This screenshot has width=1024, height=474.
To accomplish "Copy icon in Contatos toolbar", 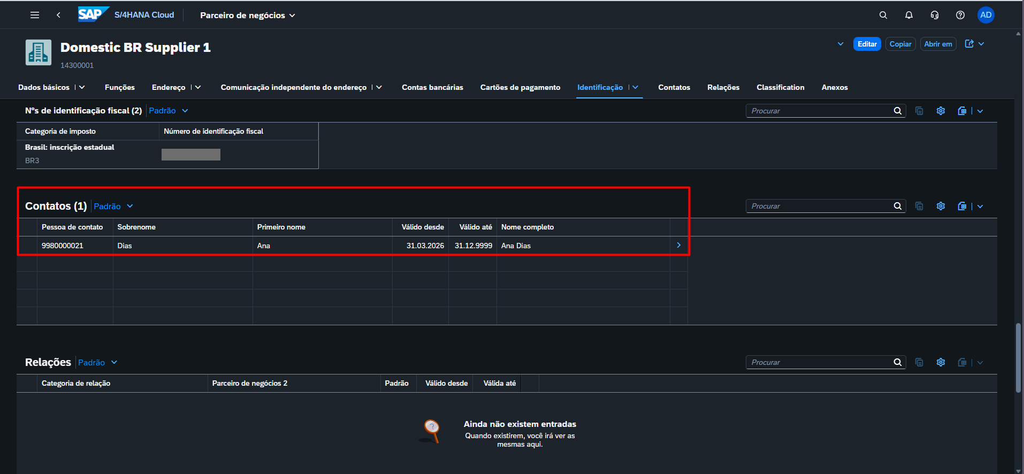I will 919,206.
